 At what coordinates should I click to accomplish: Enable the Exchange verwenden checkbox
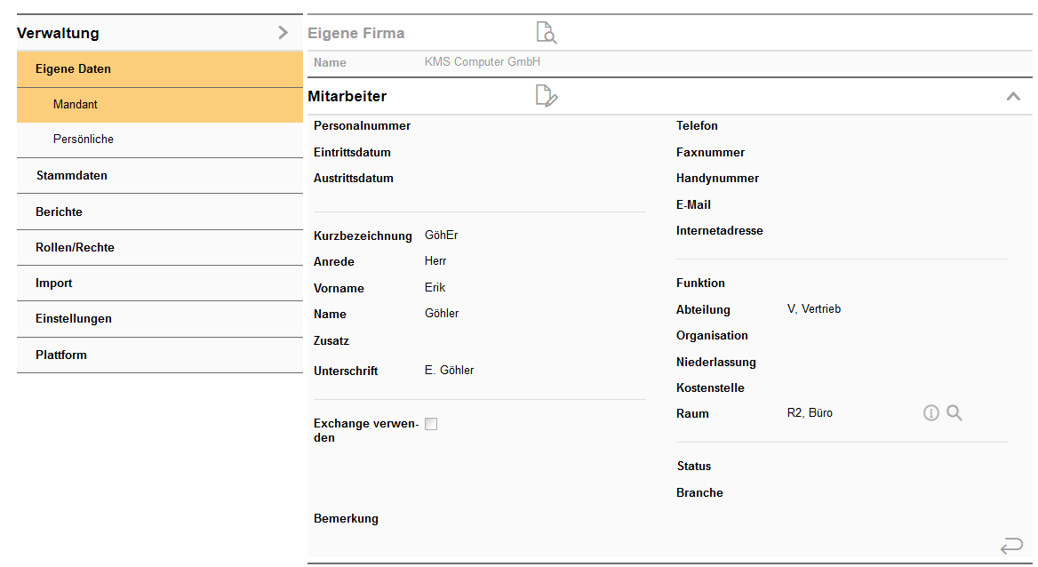click(431, 424)
